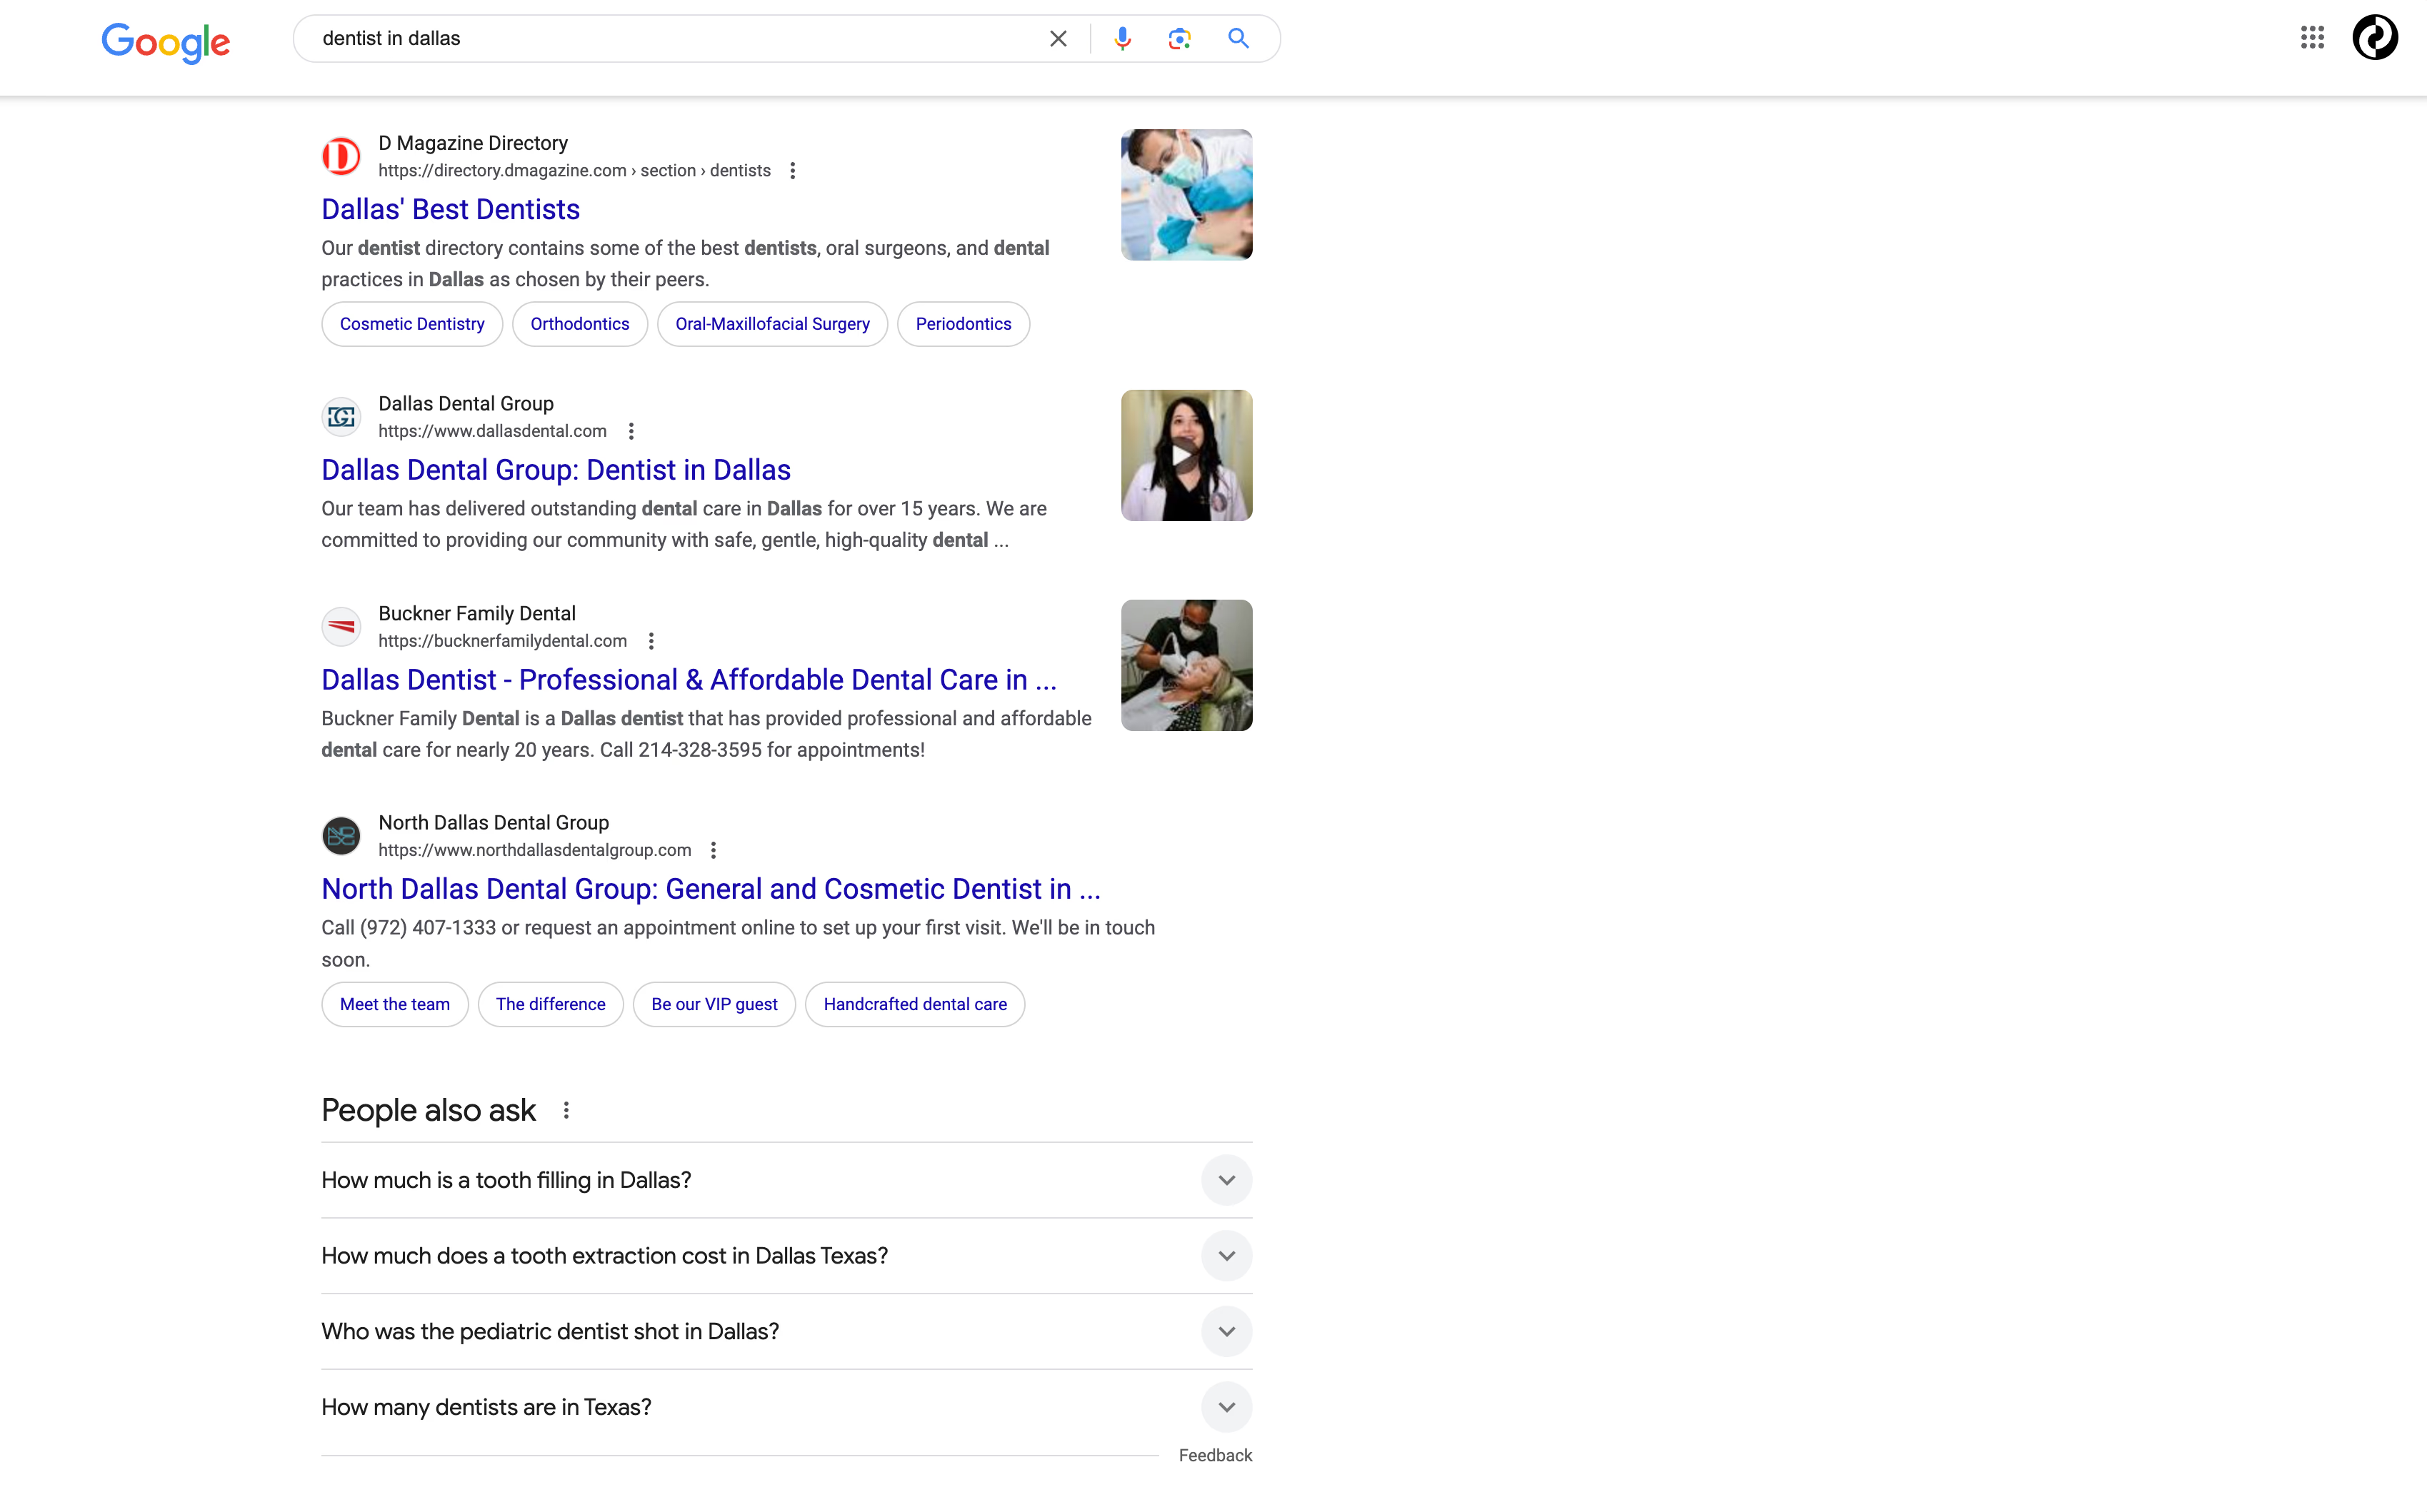Open D Magazine dentist thumbnail image
The height and width of the screenshot is (1512, 2427).
tap(1186, 195)
